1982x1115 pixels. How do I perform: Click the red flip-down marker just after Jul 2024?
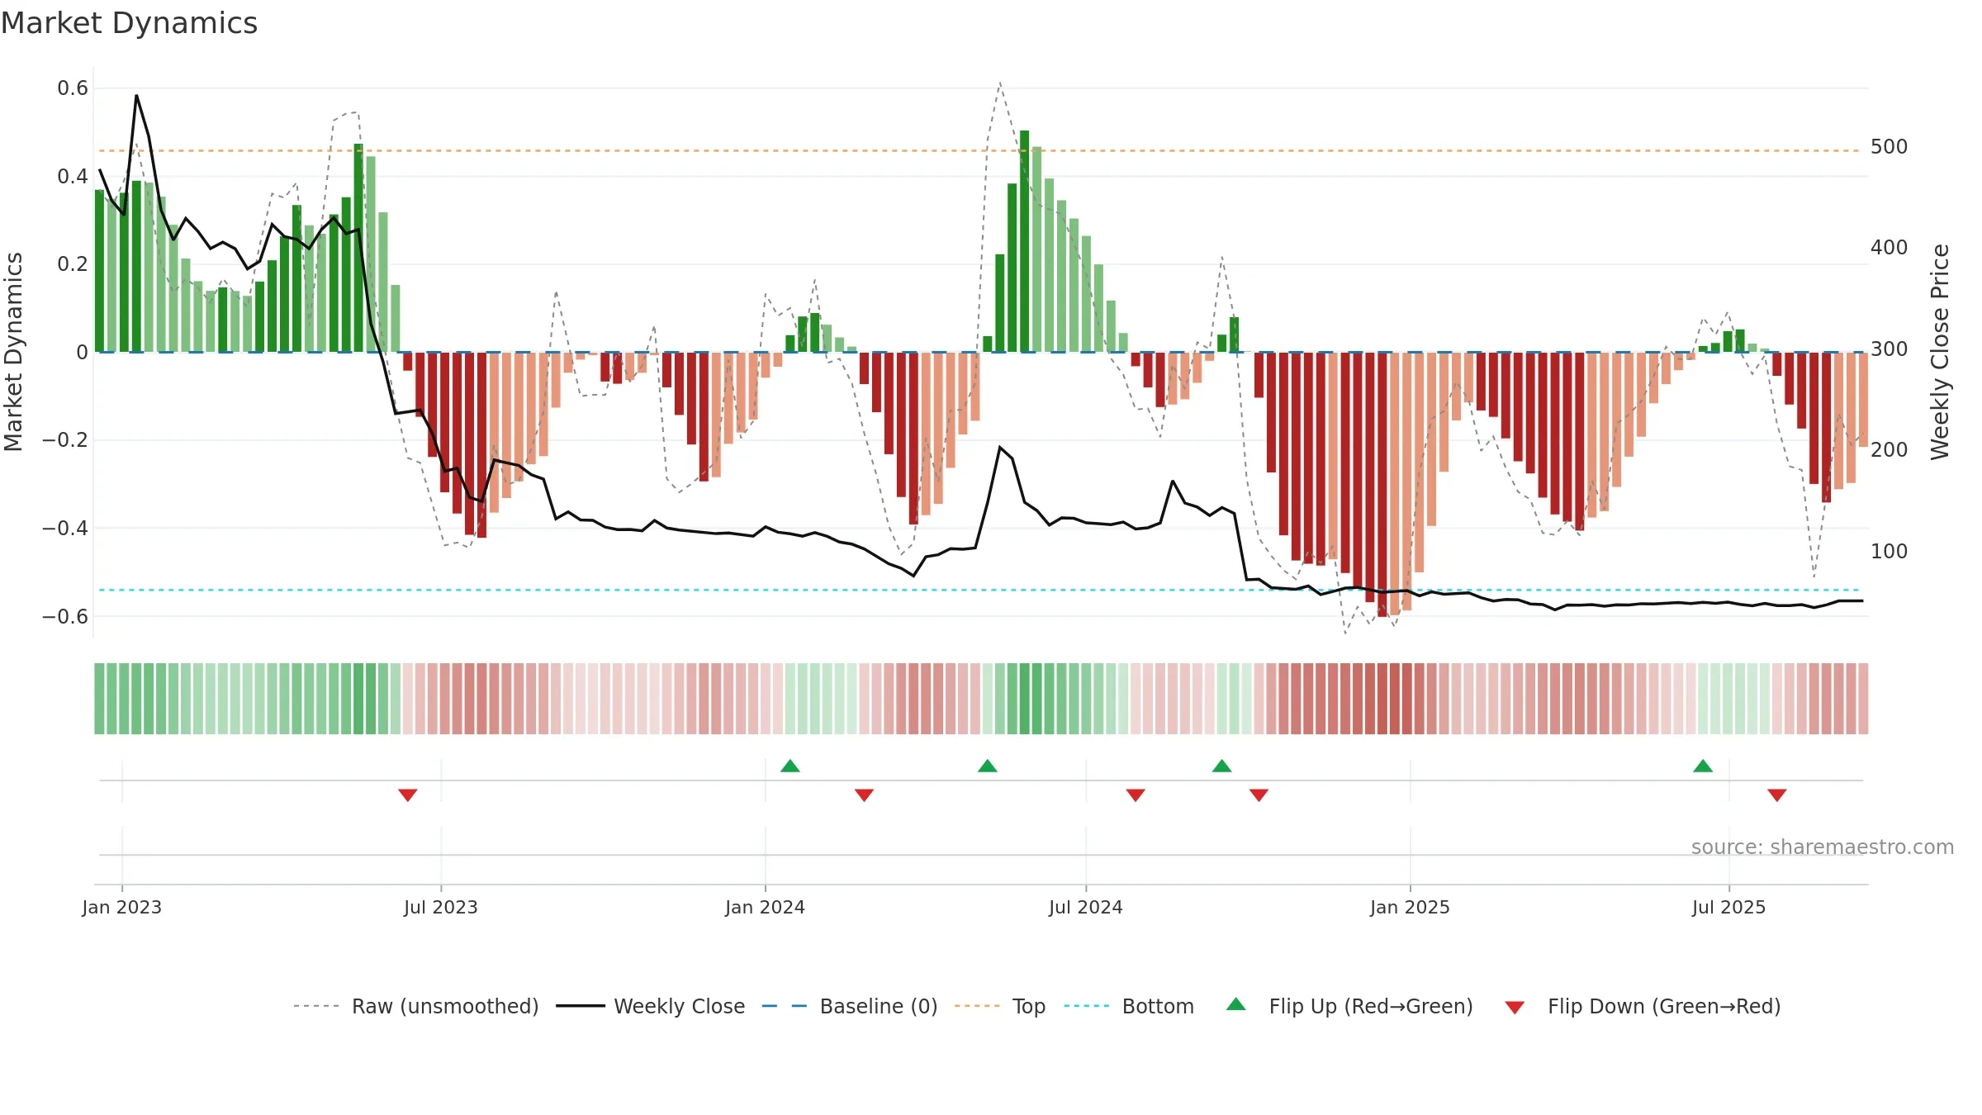tap(1136, 795)
